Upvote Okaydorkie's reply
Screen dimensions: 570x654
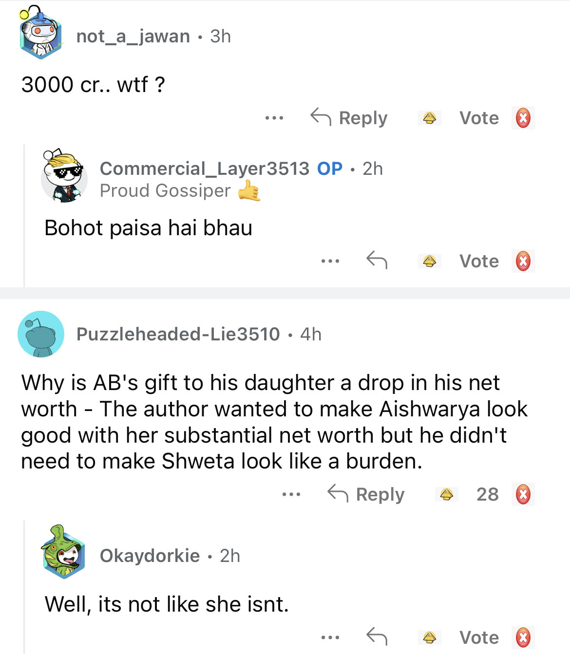429,637
